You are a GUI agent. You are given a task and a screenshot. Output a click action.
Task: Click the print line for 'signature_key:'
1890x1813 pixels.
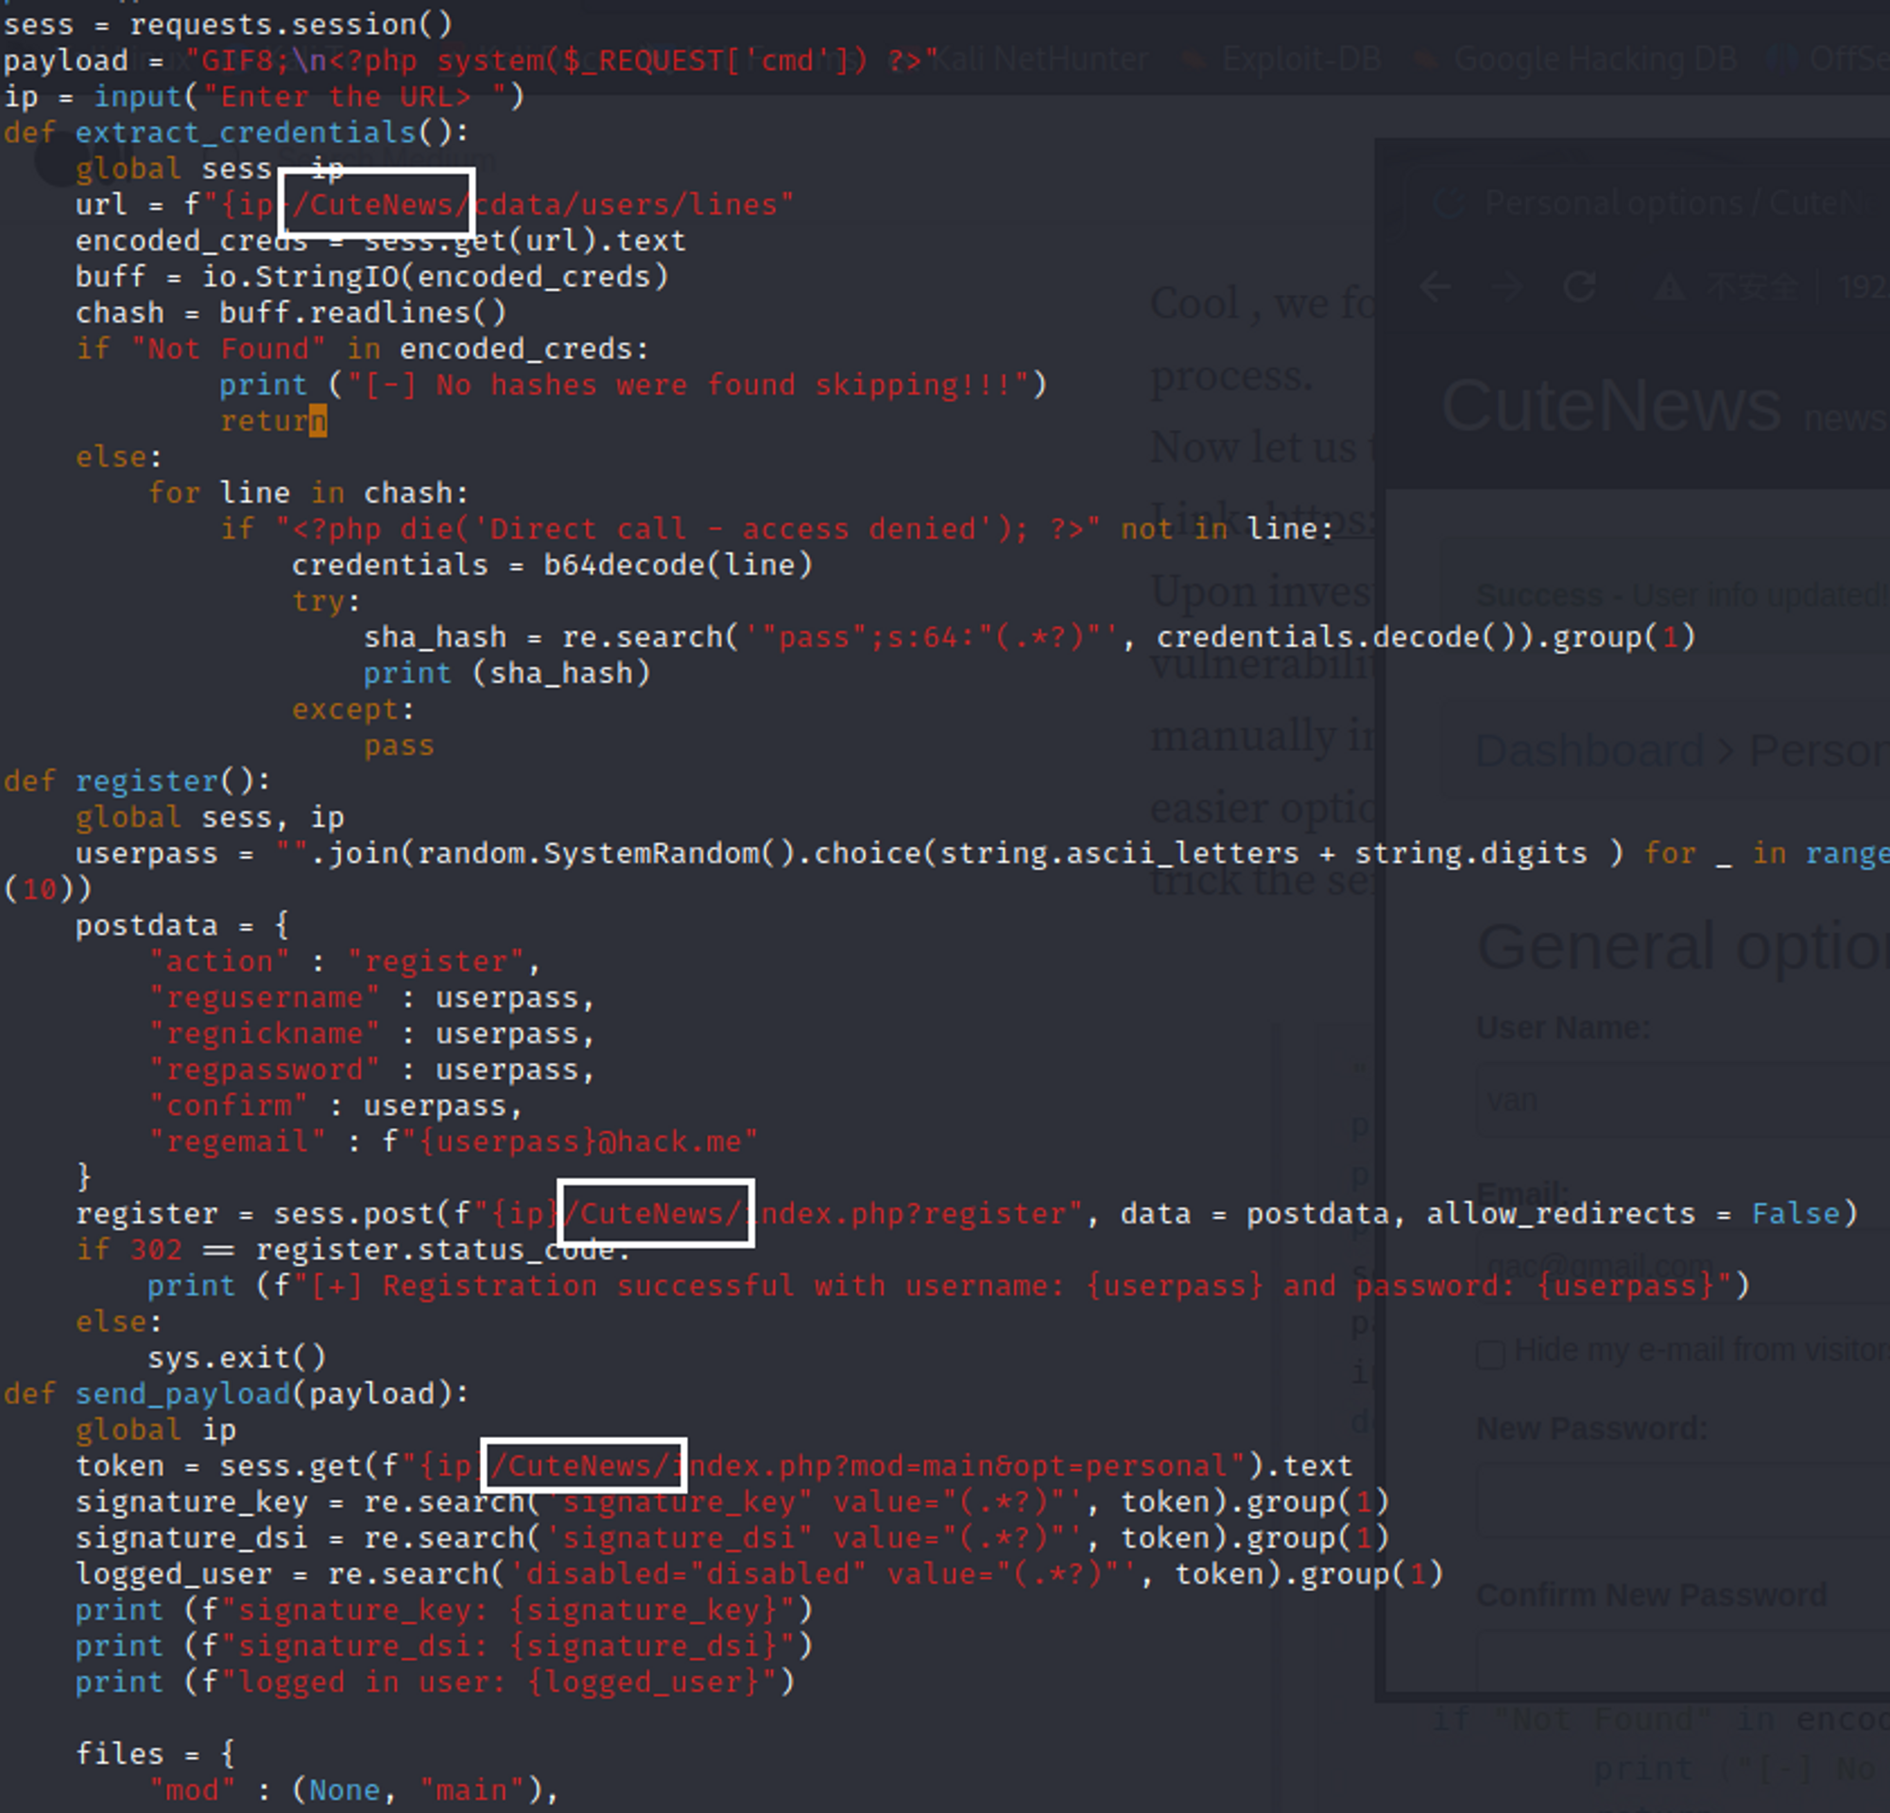(x=444, y=1611)
